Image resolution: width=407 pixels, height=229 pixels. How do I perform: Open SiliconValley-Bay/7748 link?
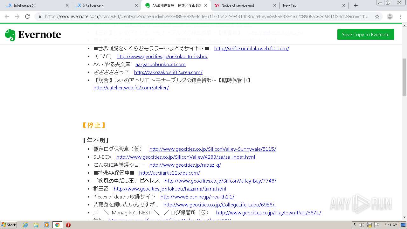tap(220, 181)
